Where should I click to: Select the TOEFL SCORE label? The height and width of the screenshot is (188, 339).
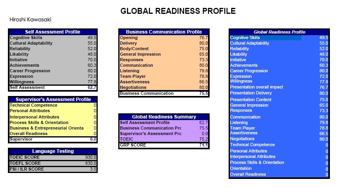[x=25, y=163]
